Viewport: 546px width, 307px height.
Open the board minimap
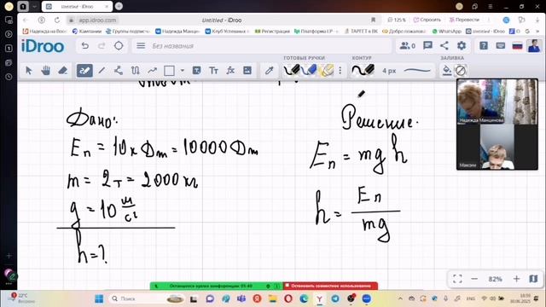pyautogui.click(x=533, y=279)
